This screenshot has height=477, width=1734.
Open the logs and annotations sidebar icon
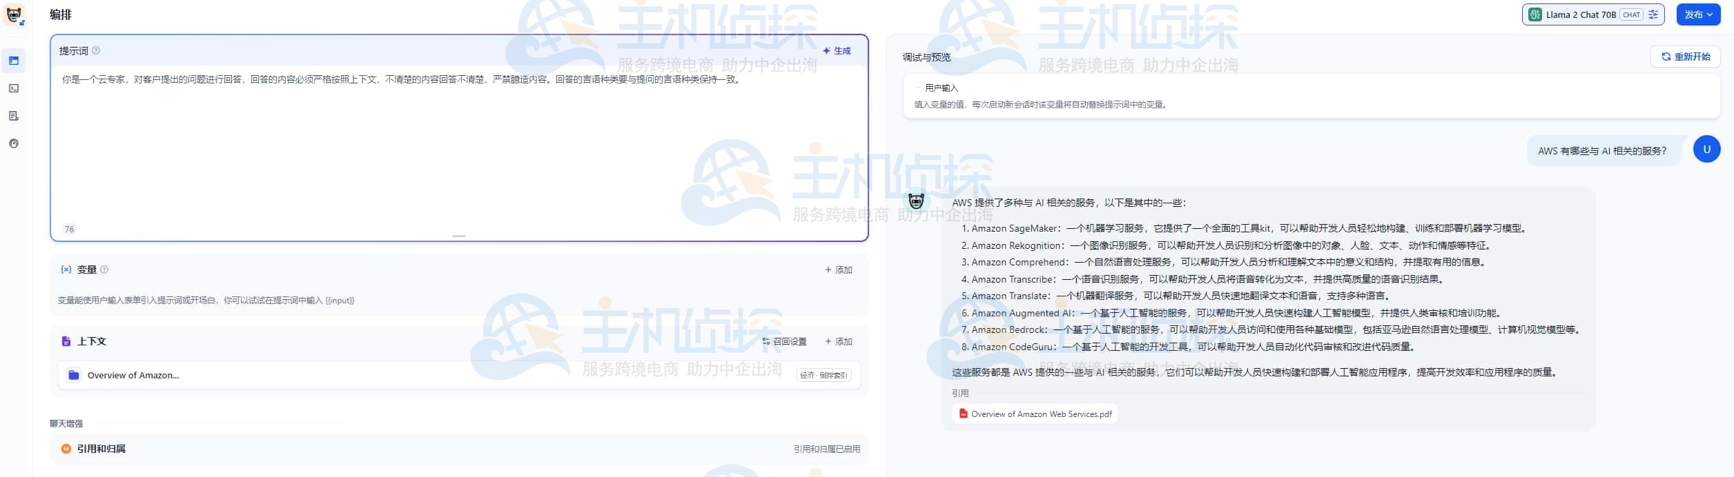click(14, 116)
